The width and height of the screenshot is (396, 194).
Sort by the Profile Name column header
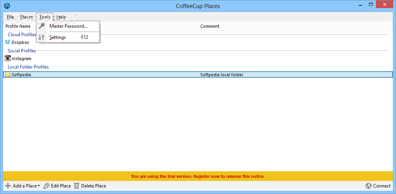pos(101,26)
